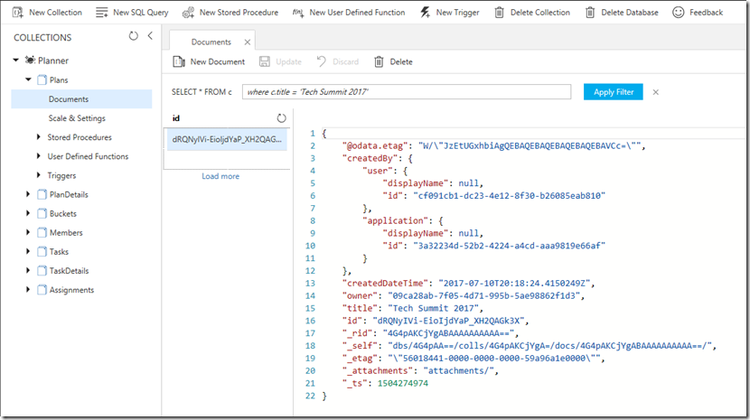Expand the TaskDetails collection

pos(28,270)
